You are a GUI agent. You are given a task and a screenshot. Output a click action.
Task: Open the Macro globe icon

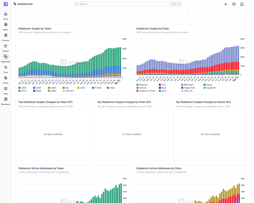(x=6, y=25)
